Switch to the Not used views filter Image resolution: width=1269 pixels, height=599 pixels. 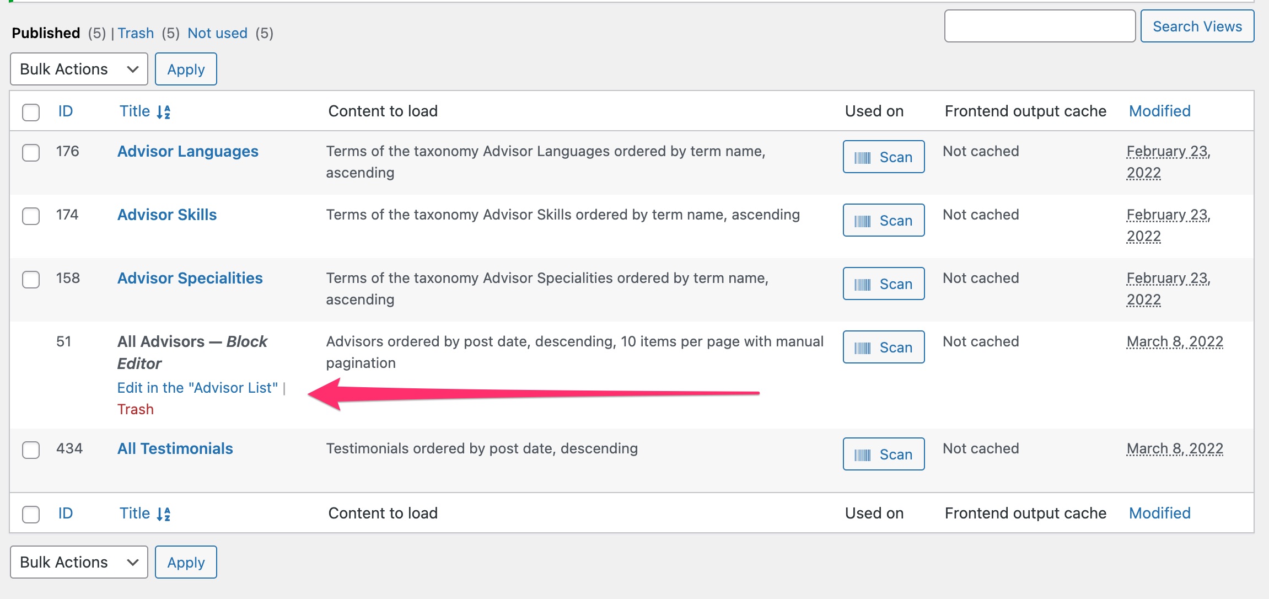point(217,33)
